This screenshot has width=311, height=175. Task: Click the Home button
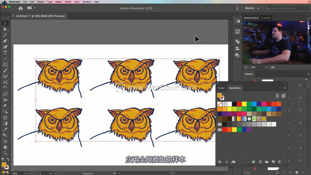[20, 8]
